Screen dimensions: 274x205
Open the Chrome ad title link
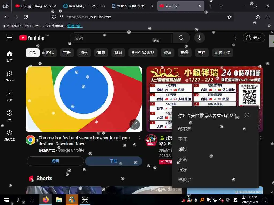pos(84,141)
